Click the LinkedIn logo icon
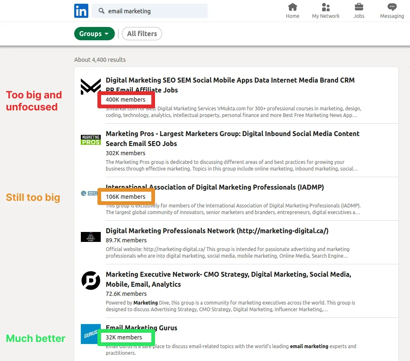 pos(81,11)
